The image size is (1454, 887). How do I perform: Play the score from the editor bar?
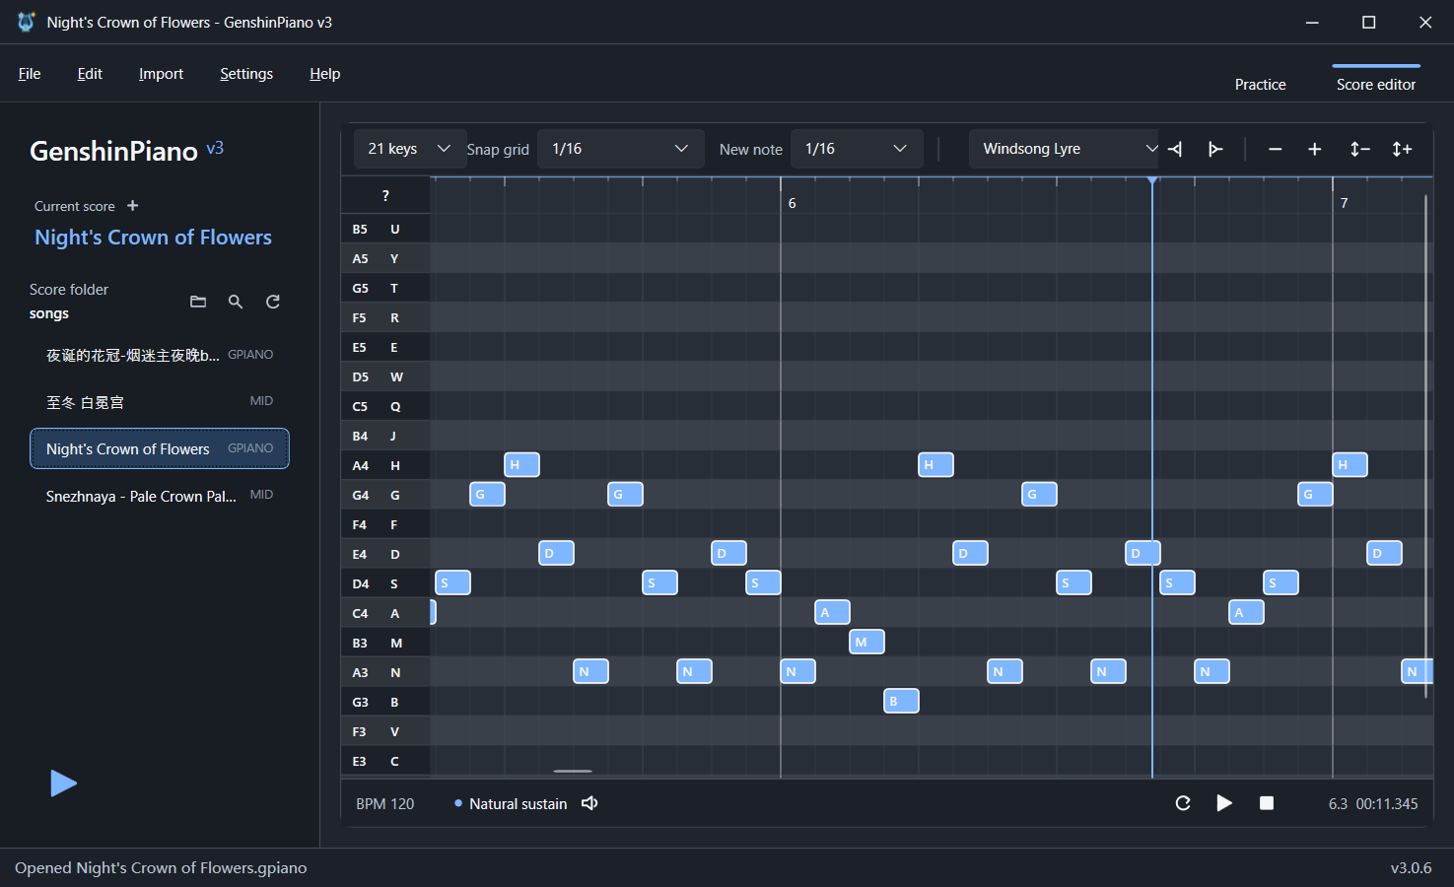[1224, 803]
